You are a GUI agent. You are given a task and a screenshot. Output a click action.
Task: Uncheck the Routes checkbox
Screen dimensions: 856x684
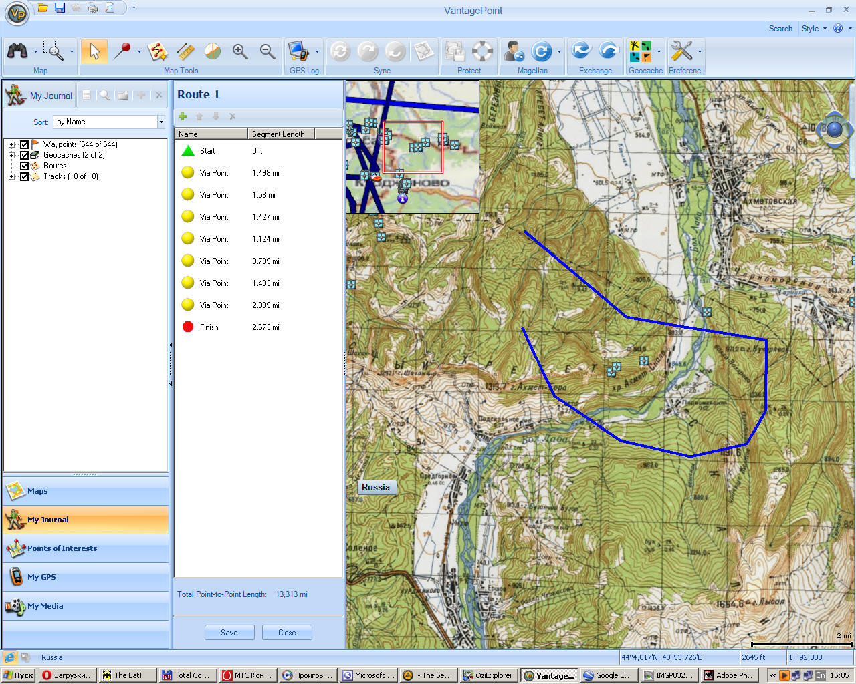pos(25,166)
